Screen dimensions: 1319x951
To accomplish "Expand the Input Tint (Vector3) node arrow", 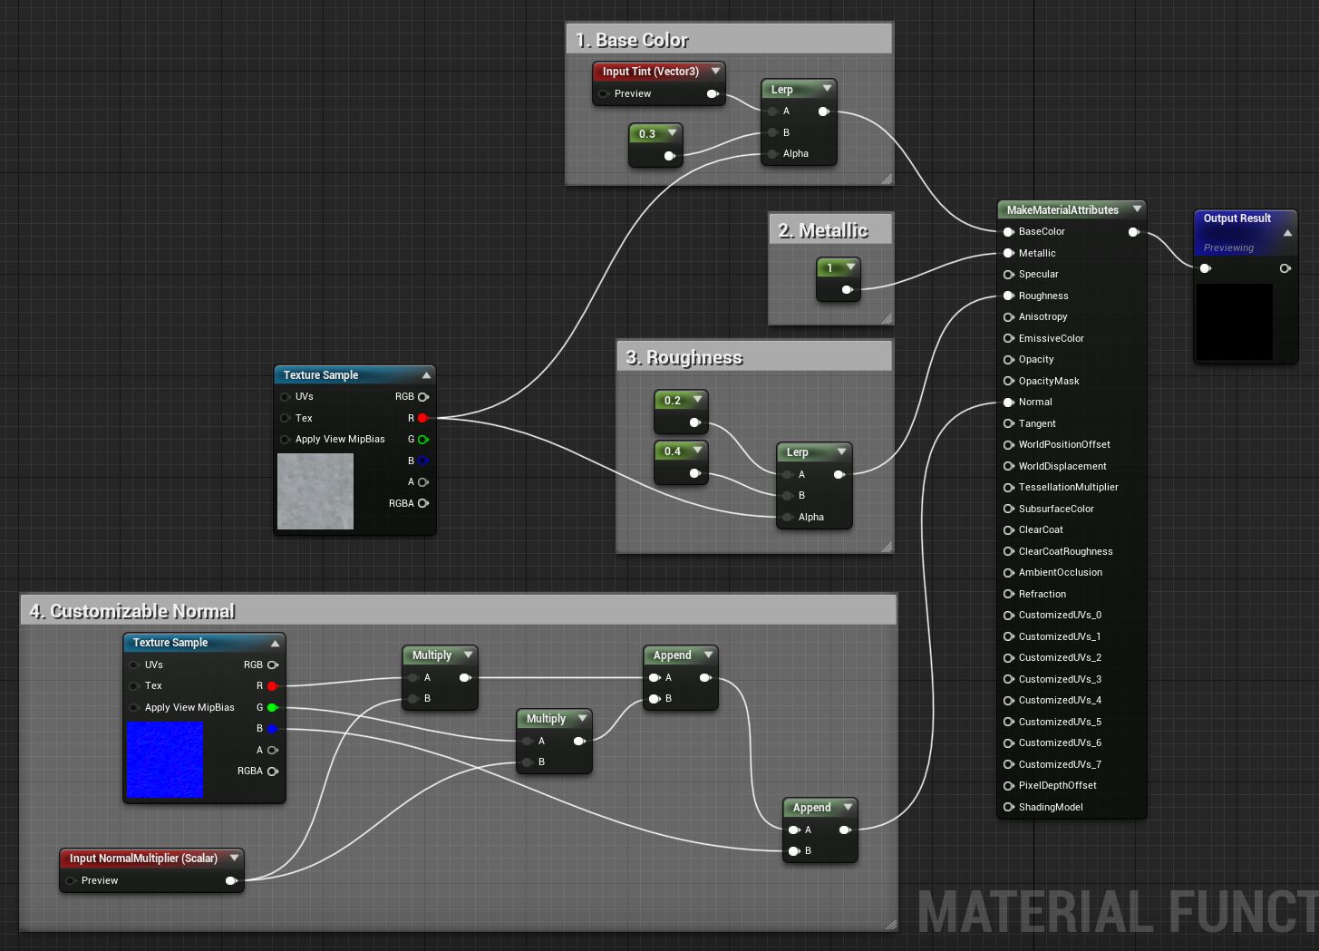I will (715, 71).
